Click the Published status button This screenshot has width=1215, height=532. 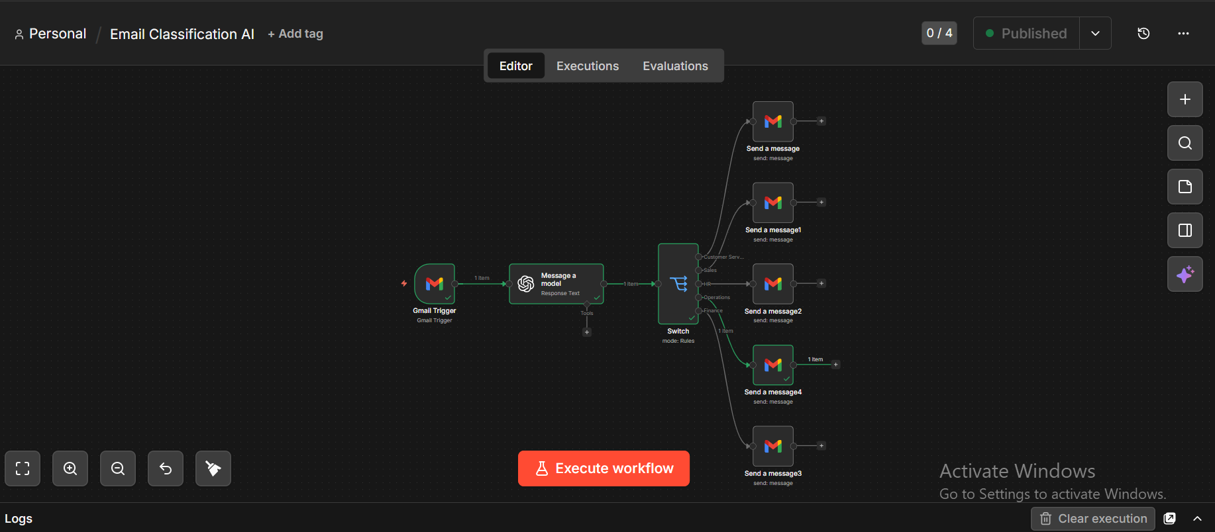click(x=1026, y=33)
